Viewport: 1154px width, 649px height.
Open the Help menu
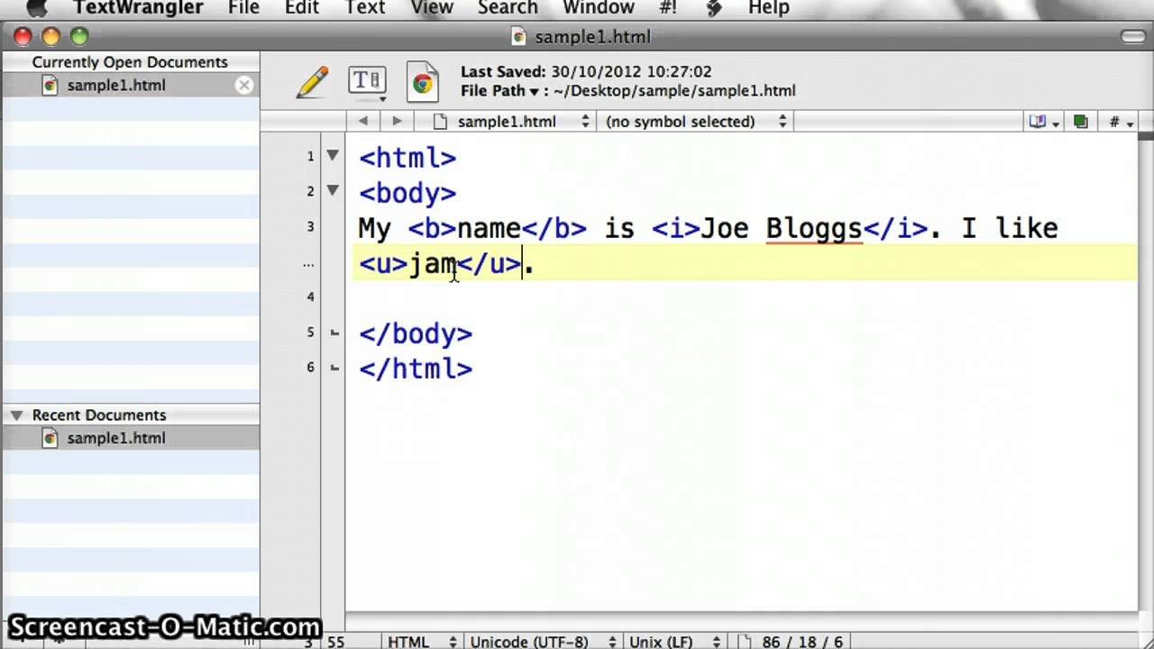coord(768,8)
